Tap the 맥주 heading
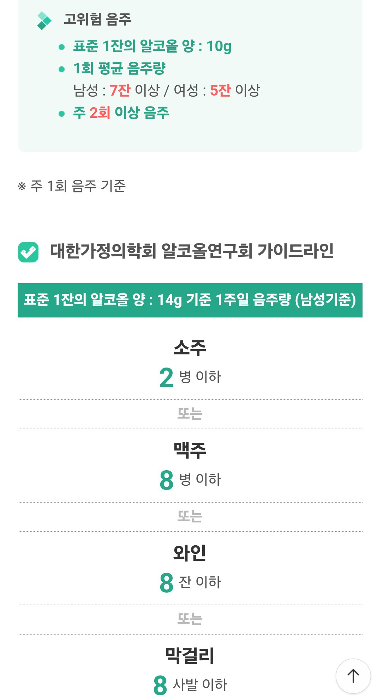Viewport: 377px width, 697px height. click(190, 450)
